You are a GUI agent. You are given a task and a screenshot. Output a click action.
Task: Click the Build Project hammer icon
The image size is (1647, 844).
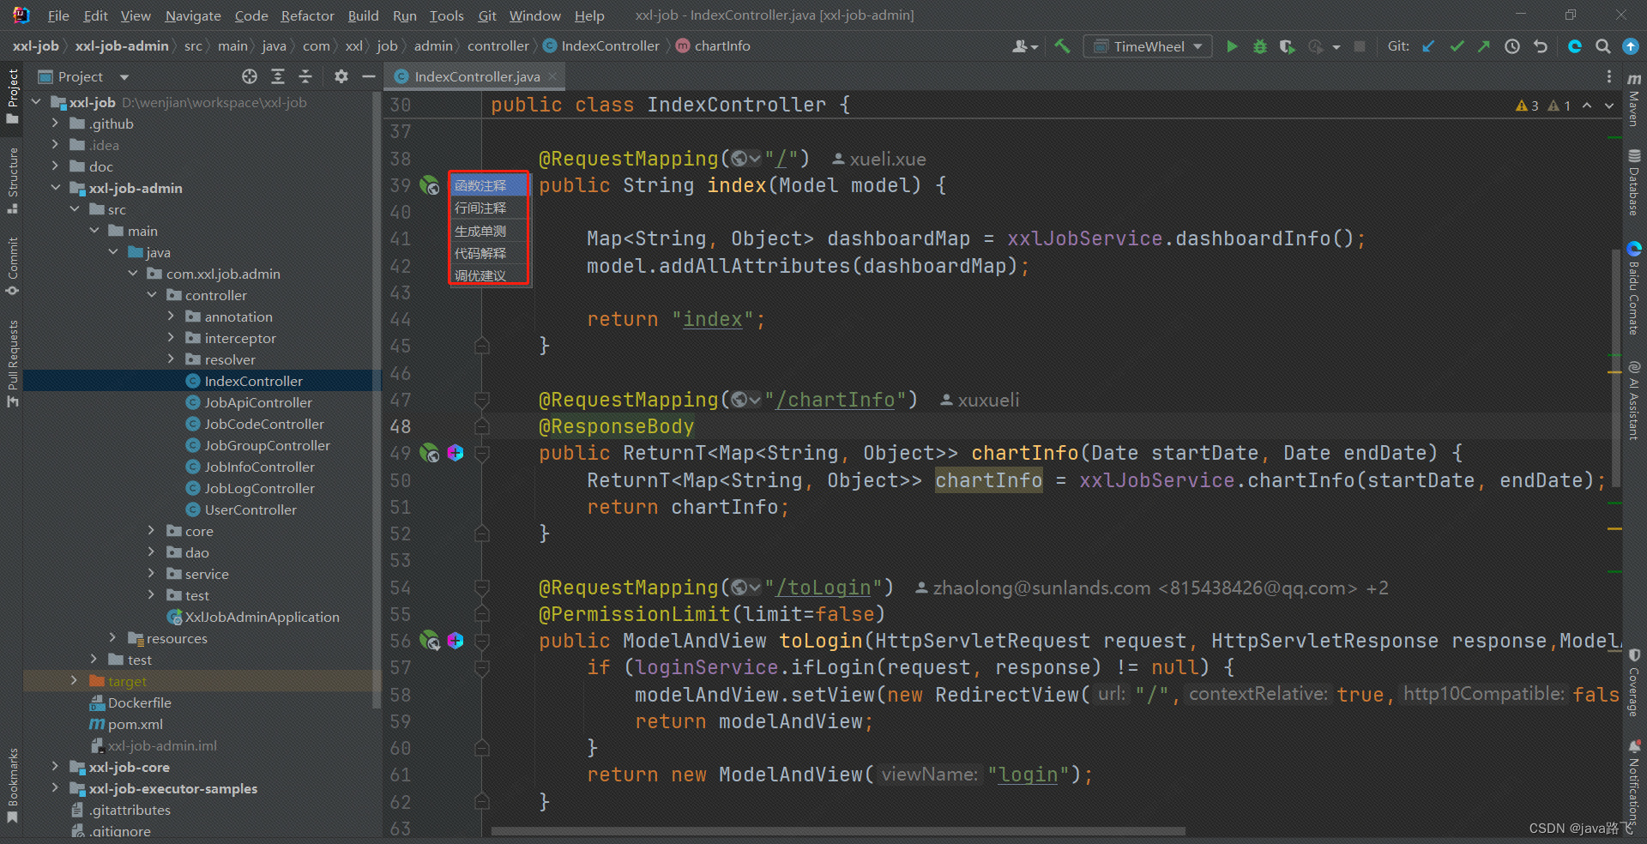point(1062,46)
